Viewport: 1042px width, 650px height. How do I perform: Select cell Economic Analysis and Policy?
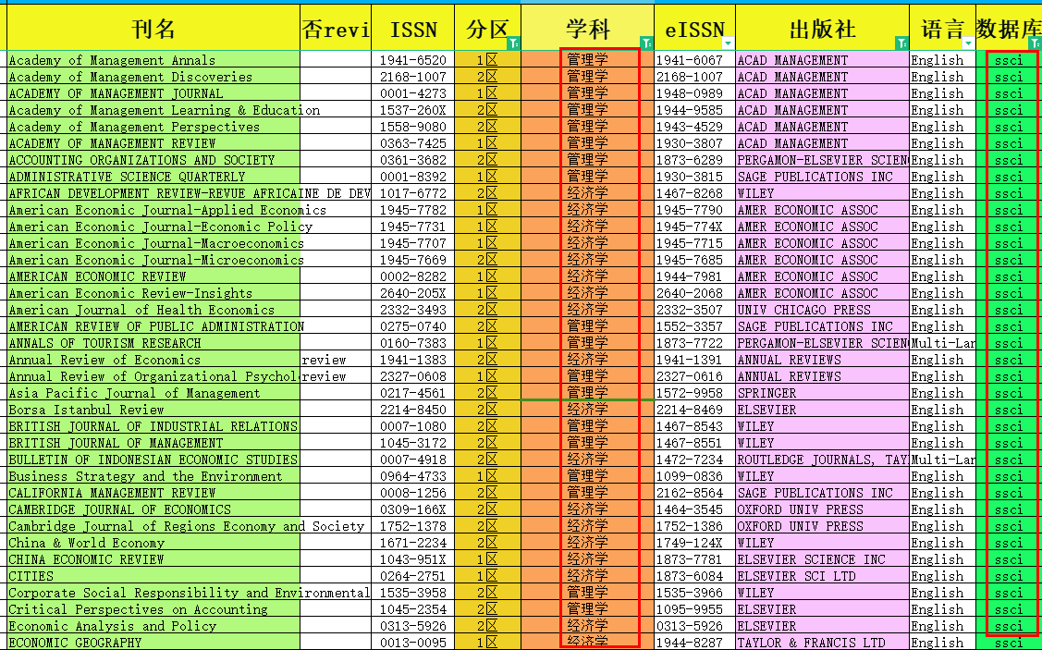[x=153, y=625]
